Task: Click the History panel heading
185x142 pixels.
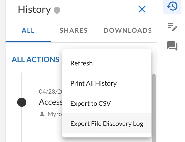Action: [x=34, y=10]
